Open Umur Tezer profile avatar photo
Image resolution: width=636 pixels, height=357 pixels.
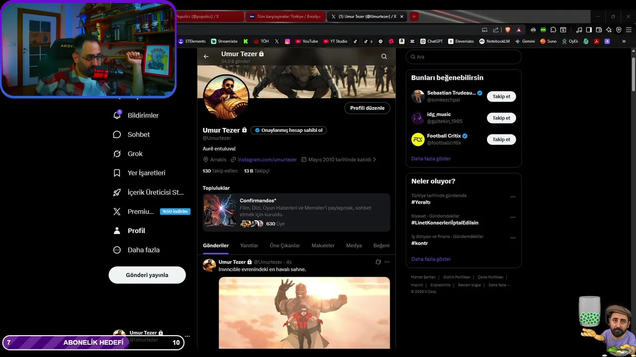pyautogui.click(x=226, y=97)
